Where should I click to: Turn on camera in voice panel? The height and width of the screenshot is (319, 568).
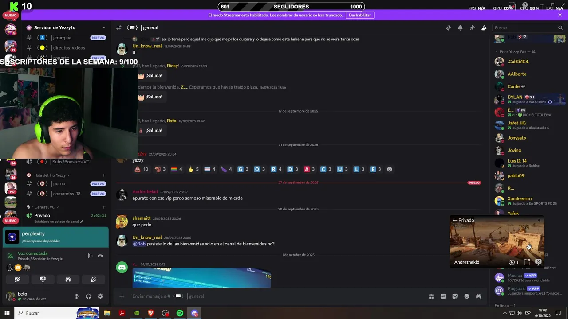17,280
